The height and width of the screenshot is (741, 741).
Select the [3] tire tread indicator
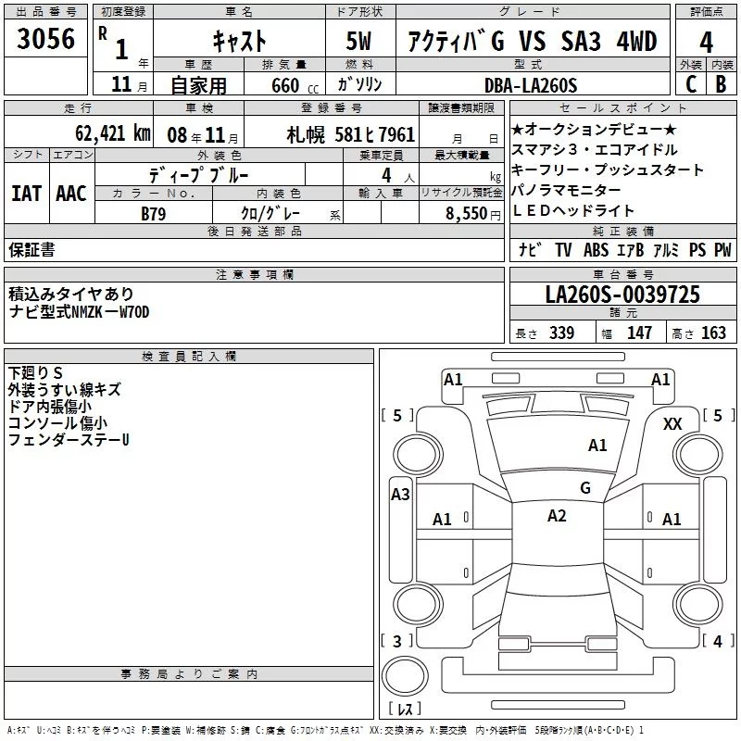pos(398,641)
